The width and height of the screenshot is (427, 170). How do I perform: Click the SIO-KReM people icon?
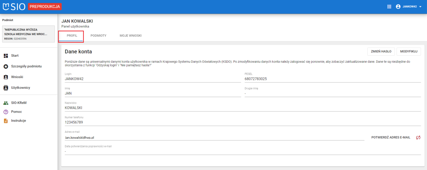click(6, 103)
